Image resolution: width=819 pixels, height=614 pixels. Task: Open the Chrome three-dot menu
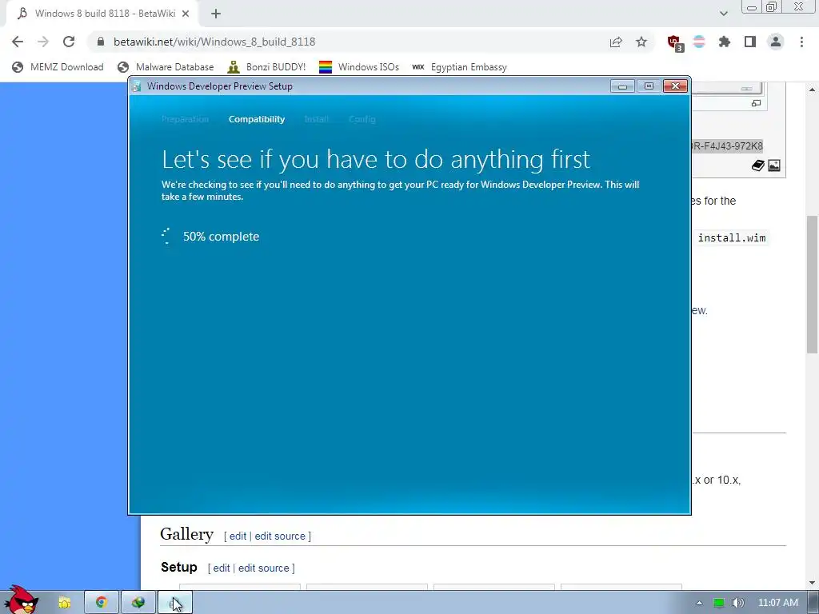click(801, 42)
